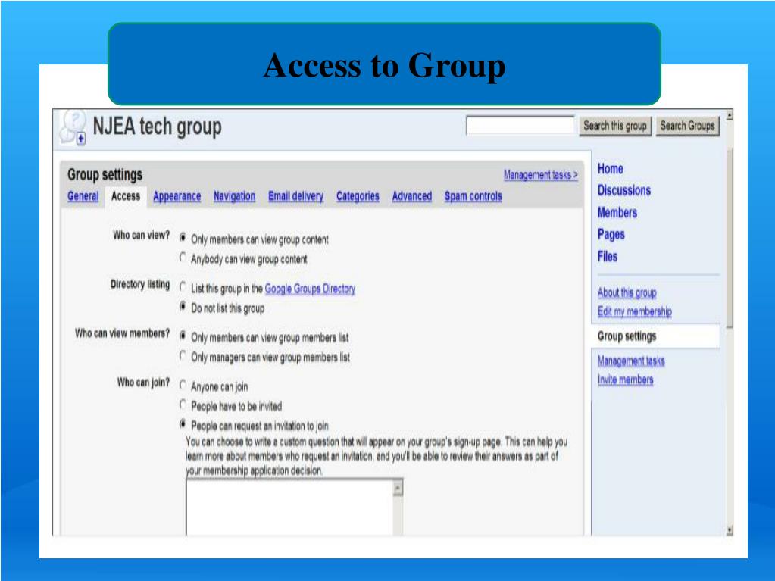This screenshot has height=581, width=775.
Task: Click the NJEA tech group logo icon
Action: (x=73, y=127)
